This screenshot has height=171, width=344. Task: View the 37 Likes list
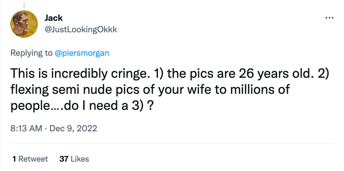click(x=74, y=159)
